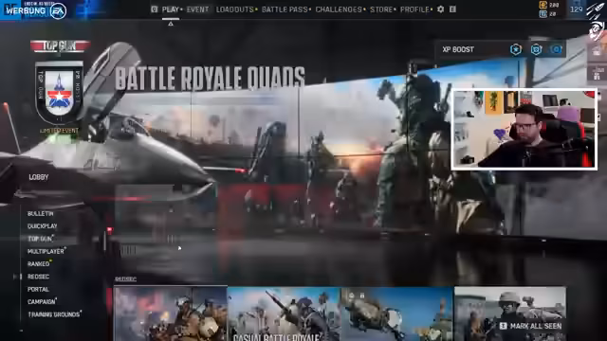Screen dimensions: 607x341
Task: Go to the Battle Pass tab
Action: click(x=285, y=9)
